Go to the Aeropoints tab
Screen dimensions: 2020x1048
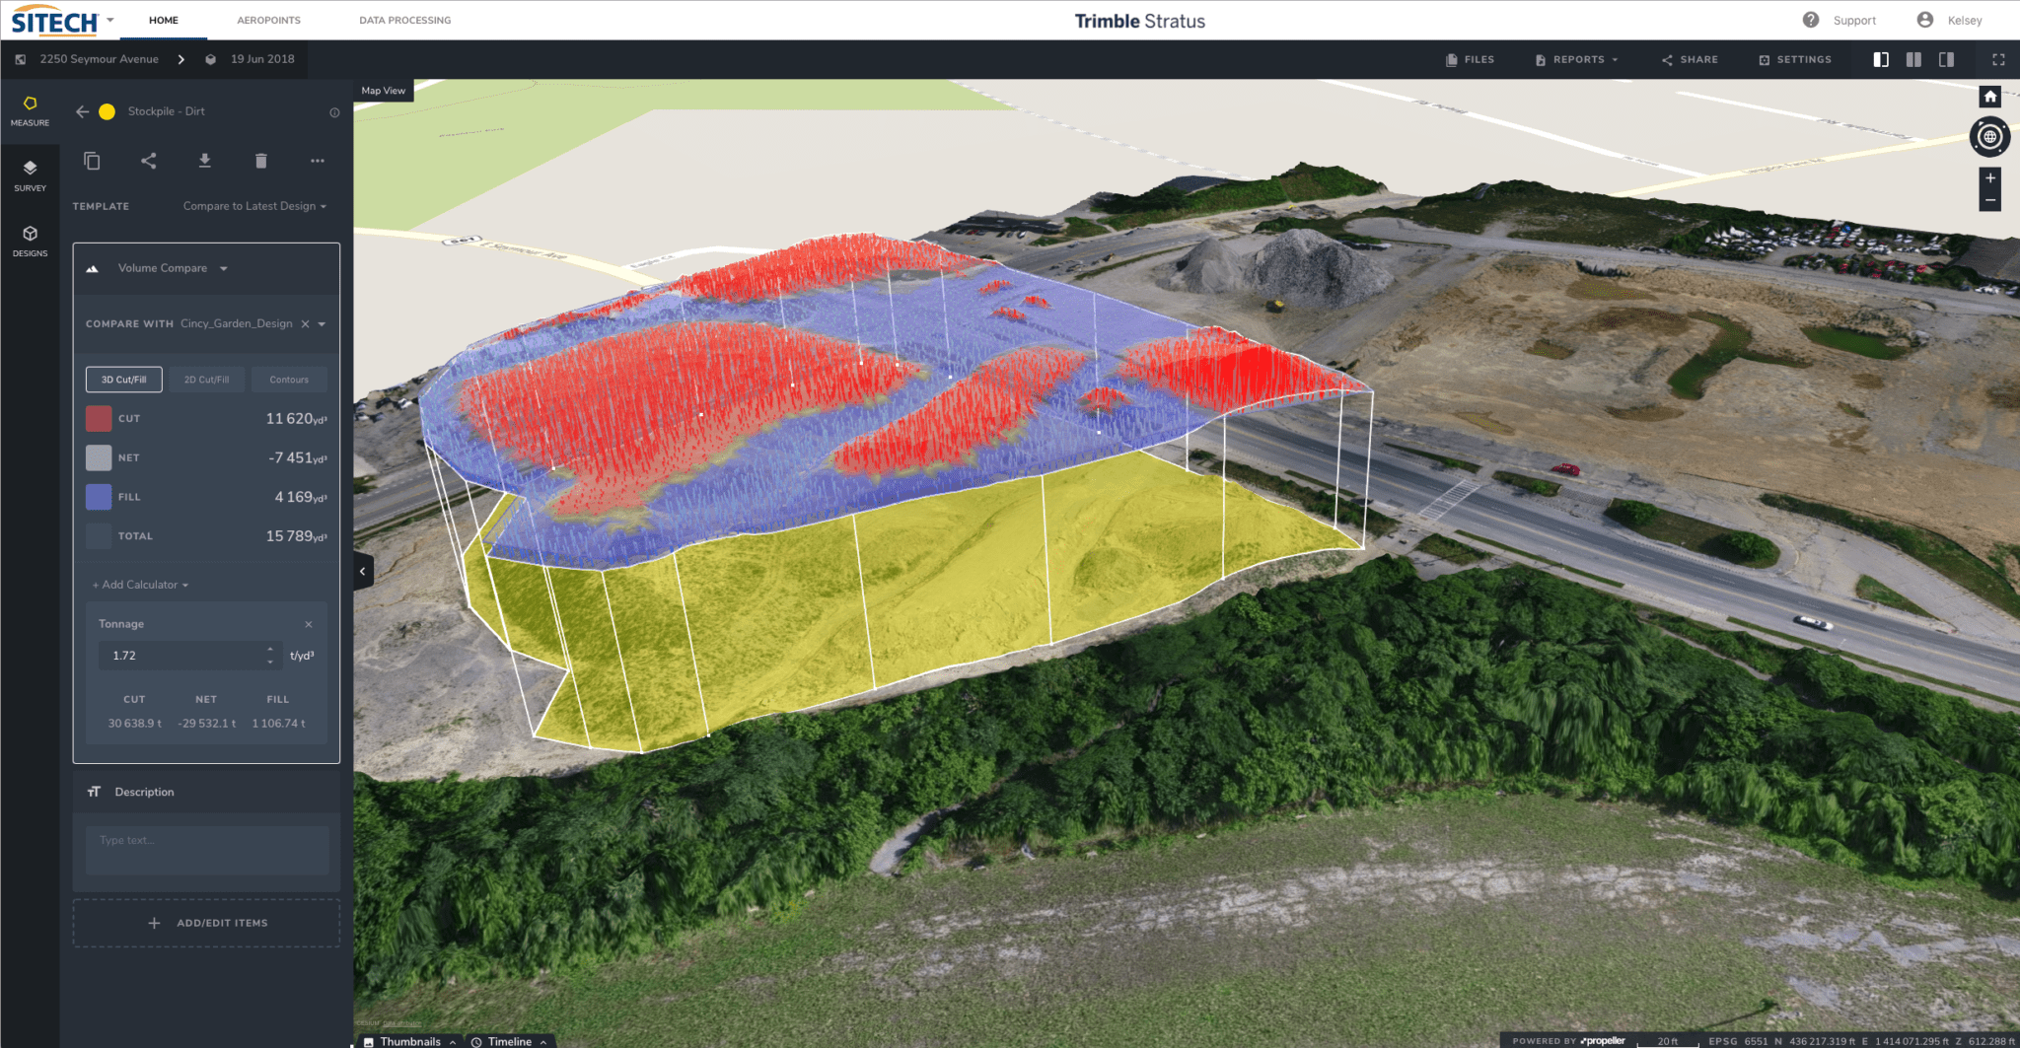tap(268, 20)
